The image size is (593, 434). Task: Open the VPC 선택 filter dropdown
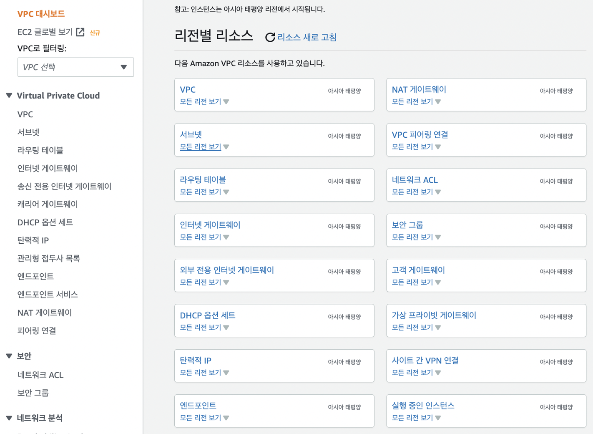tap(75, 67)
